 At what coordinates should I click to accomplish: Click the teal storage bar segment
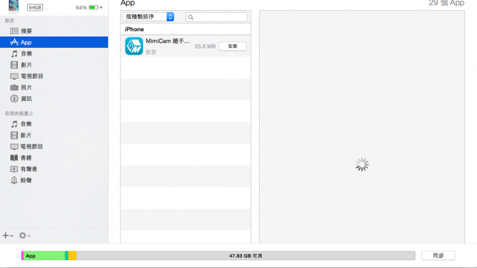coord(67,256)
